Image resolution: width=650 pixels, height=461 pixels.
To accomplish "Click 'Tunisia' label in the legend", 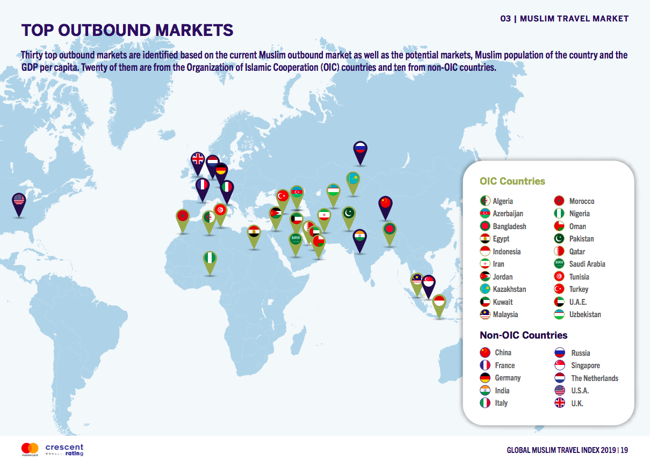I will 579,277.
